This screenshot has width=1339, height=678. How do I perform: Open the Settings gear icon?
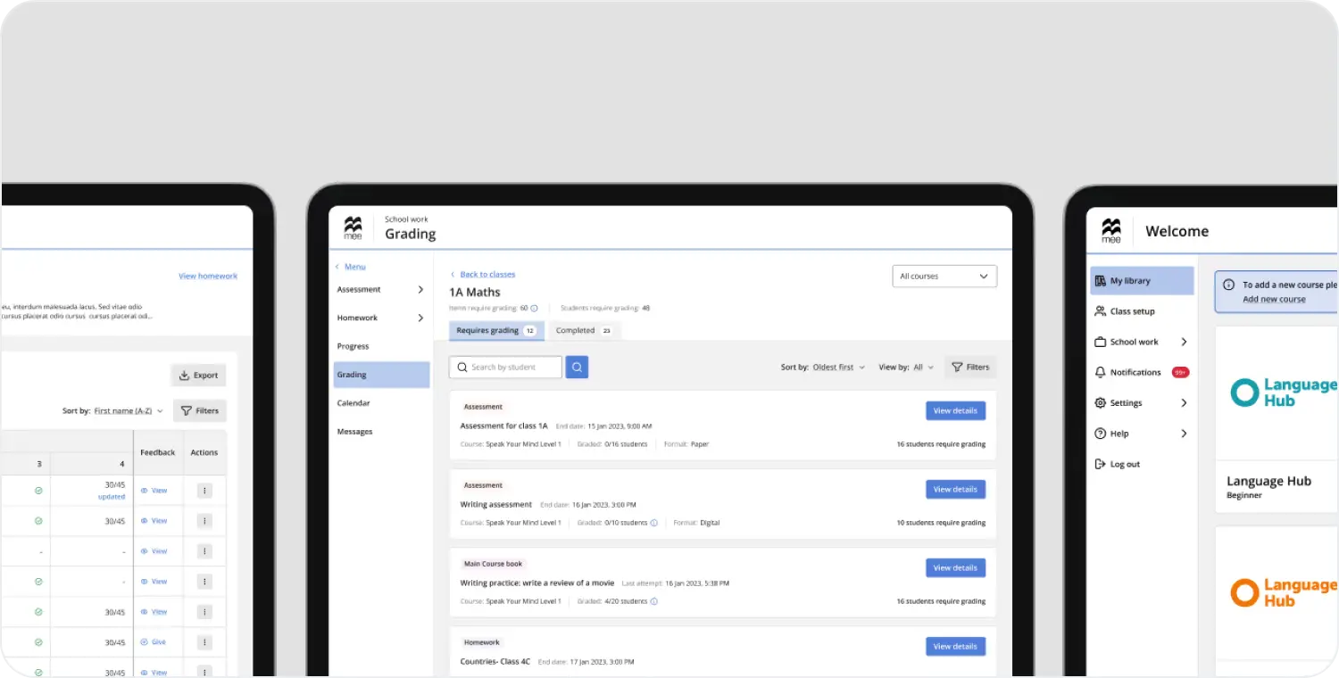point(1100,403)
